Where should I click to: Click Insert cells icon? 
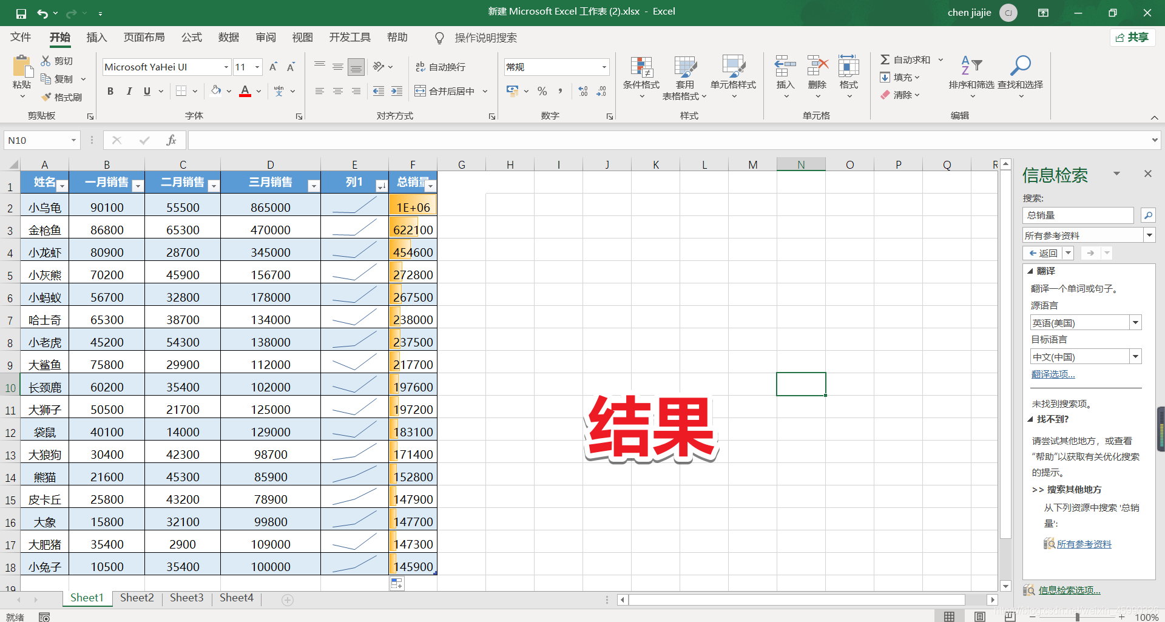785,66
